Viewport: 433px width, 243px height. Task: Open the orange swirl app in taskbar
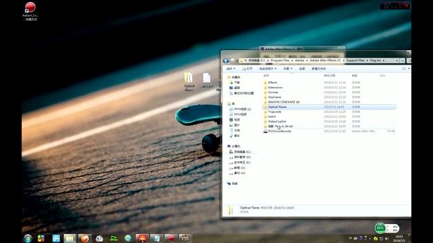click(x=85, y=238)
